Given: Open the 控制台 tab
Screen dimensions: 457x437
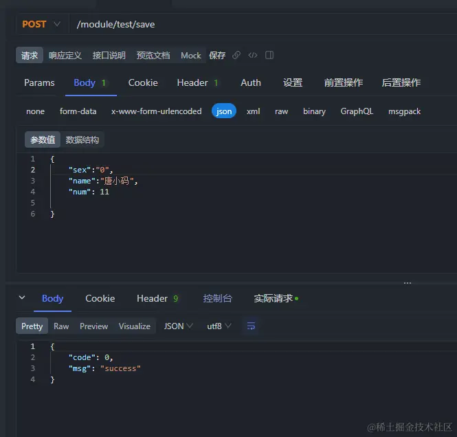Looking at the screenshot, I should coord(217,299).
